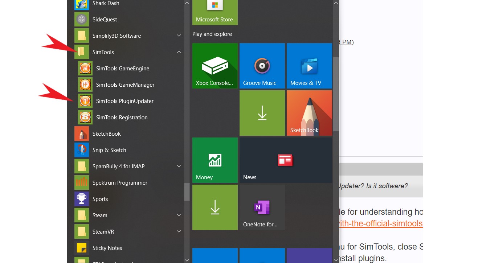
Task: Click the SideQuest app icon
Action: [82, 19]
